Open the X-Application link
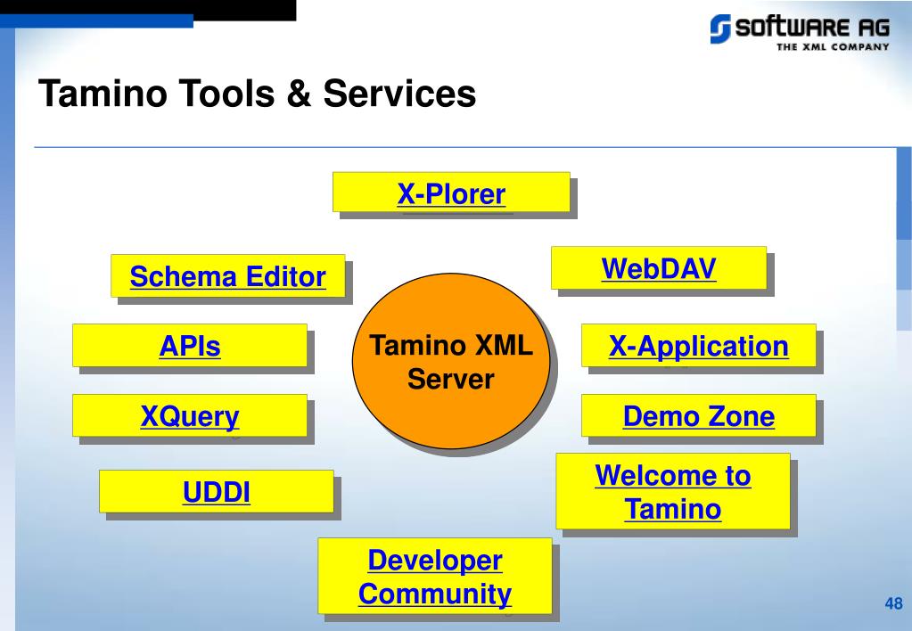Viewport: 912px width, 631px height. pos(699,346)
